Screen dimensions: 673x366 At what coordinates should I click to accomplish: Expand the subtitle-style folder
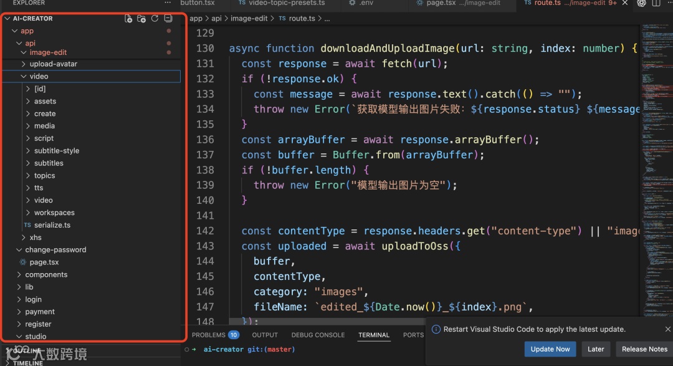point(28,151)
